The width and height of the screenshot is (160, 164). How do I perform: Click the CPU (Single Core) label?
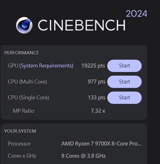pyautogui.click(x=28, y=98)
